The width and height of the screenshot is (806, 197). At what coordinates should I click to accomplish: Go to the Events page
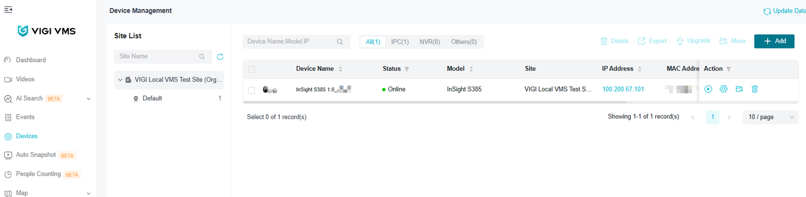25,117
